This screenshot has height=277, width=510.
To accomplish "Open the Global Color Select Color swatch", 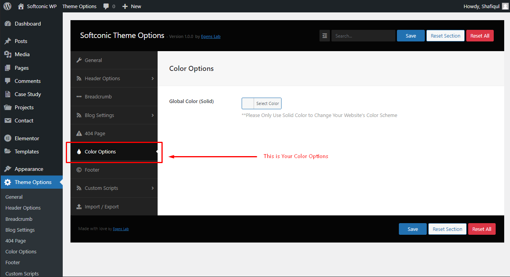I will [261, 103].
